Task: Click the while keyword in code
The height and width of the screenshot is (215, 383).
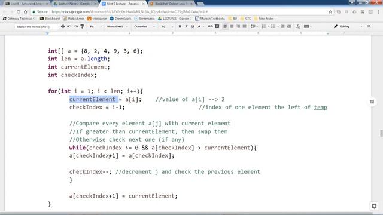Action: click(x=77, y=148)
